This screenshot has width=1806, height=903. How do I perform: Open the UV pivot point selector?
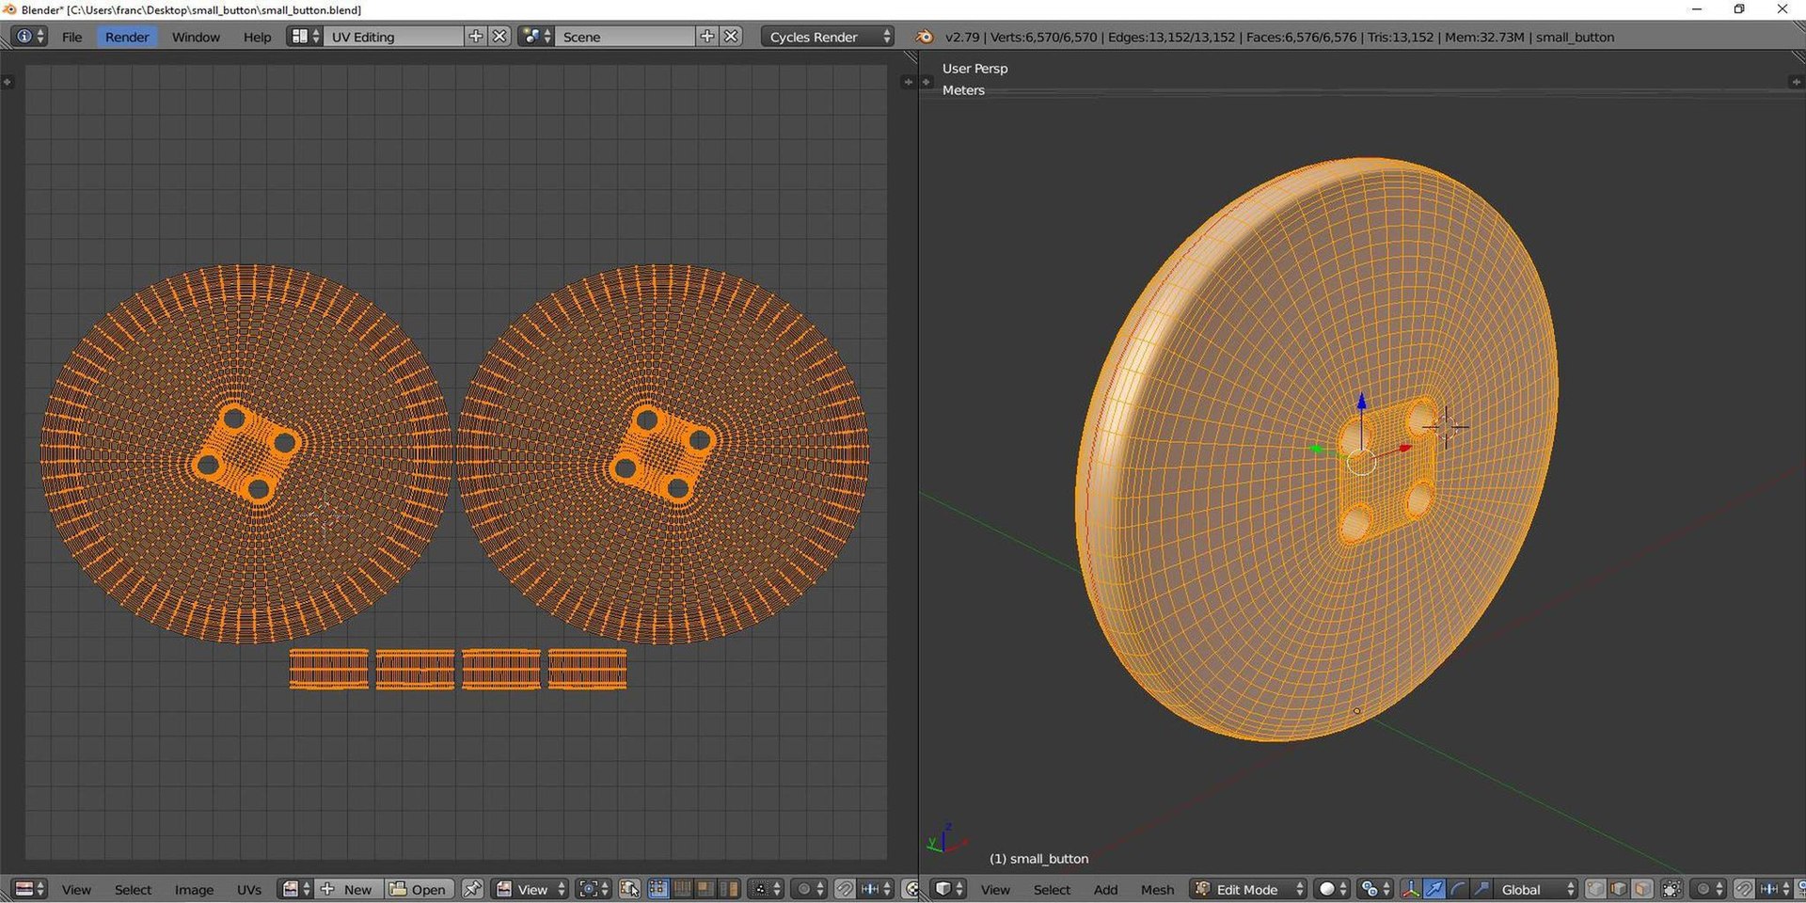(x=594, y=889)
